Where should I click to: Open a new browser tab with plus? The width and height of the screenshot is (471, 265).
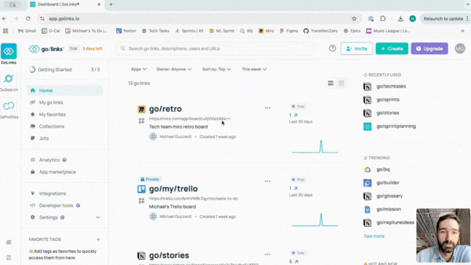point(111,4)
